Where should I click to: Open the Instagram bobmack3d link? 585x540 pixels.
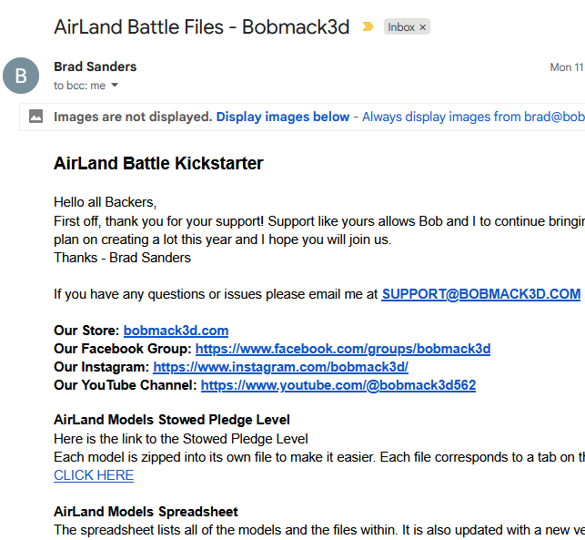pos(280,367)
